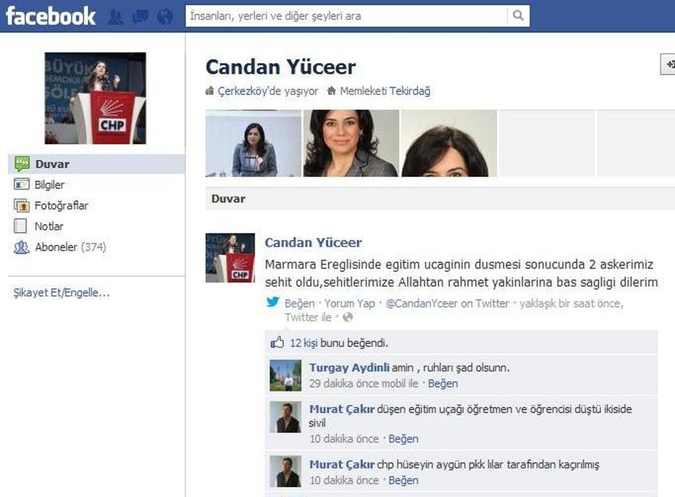The image size is (675, 497).
Task: Click mobil link on Turgay's comment
Action: (x=393, y=384)
